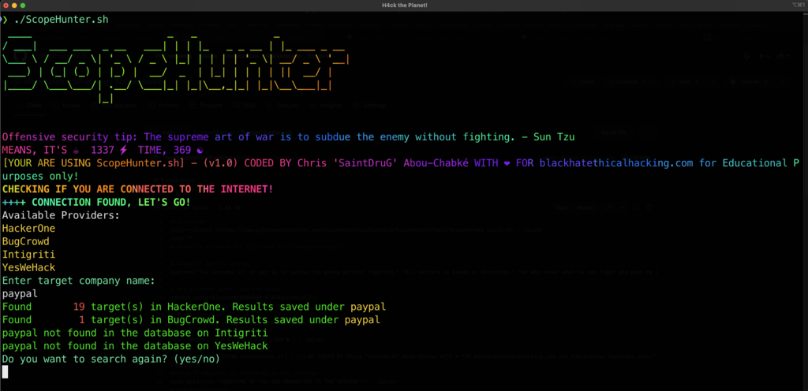
Task: Click the typed ./ScopeHunter.sh command
Action: tap(59, 20)
